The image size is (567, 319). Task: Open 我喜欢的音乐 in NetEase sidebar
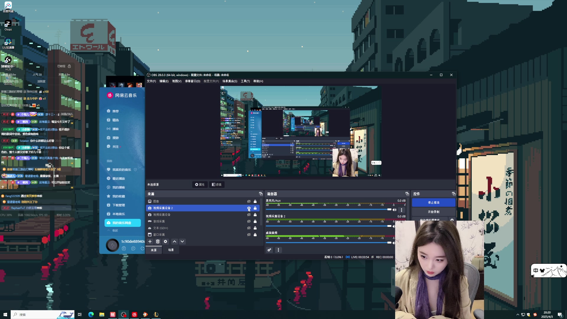tap(121, 170)
